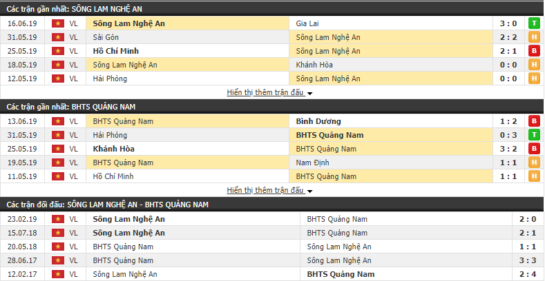The image size is (545, 281).
Task: Click the Vietnam flag on the 16.06.19 row
Action: (58, 23)
